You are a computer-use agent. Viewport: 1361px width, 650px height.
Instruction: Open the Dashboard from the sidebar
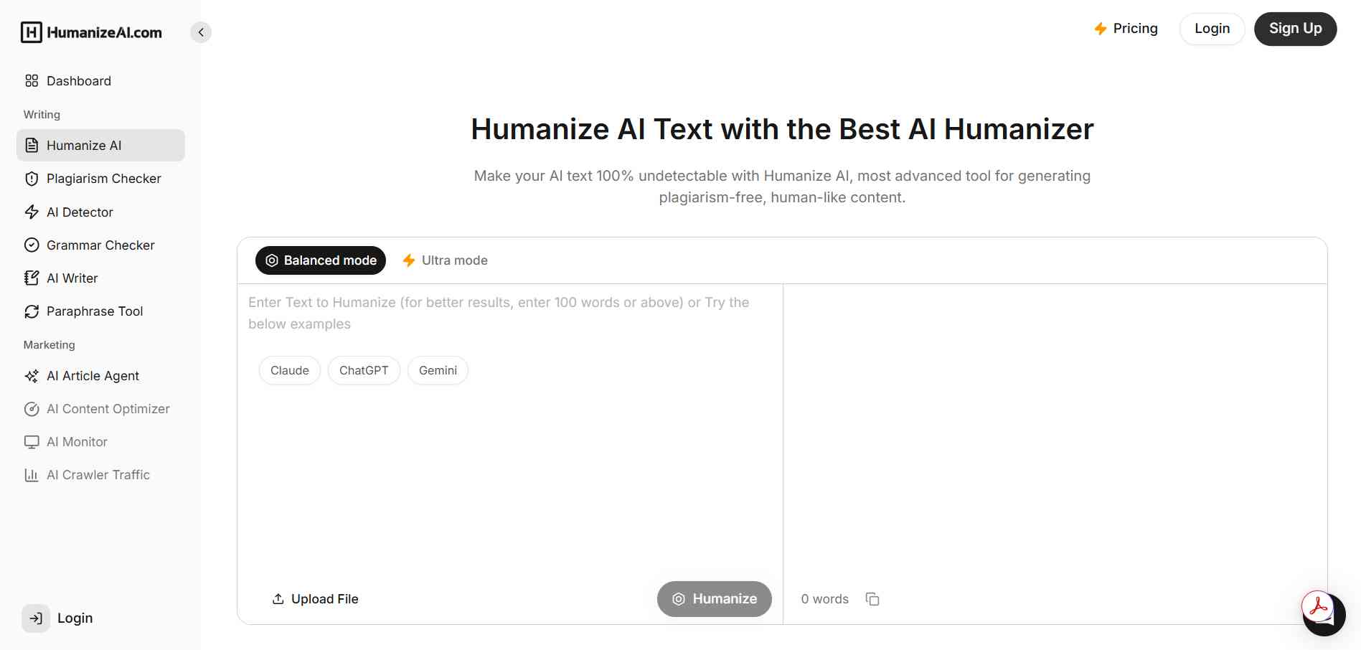coord(78,81)
